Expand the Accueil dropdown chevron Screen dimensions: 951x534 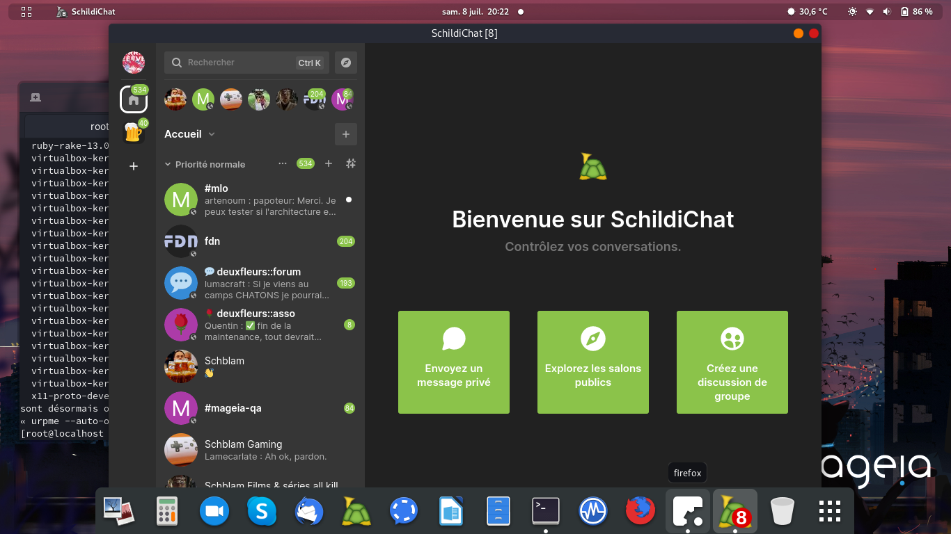[212, 134]
